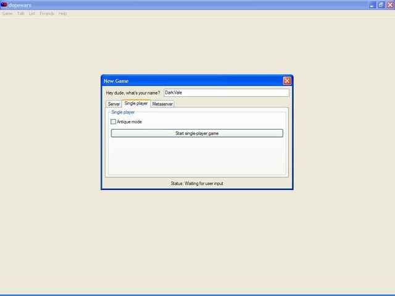Expand the List menu
This screenshot has height=296, width=395.
32,13
